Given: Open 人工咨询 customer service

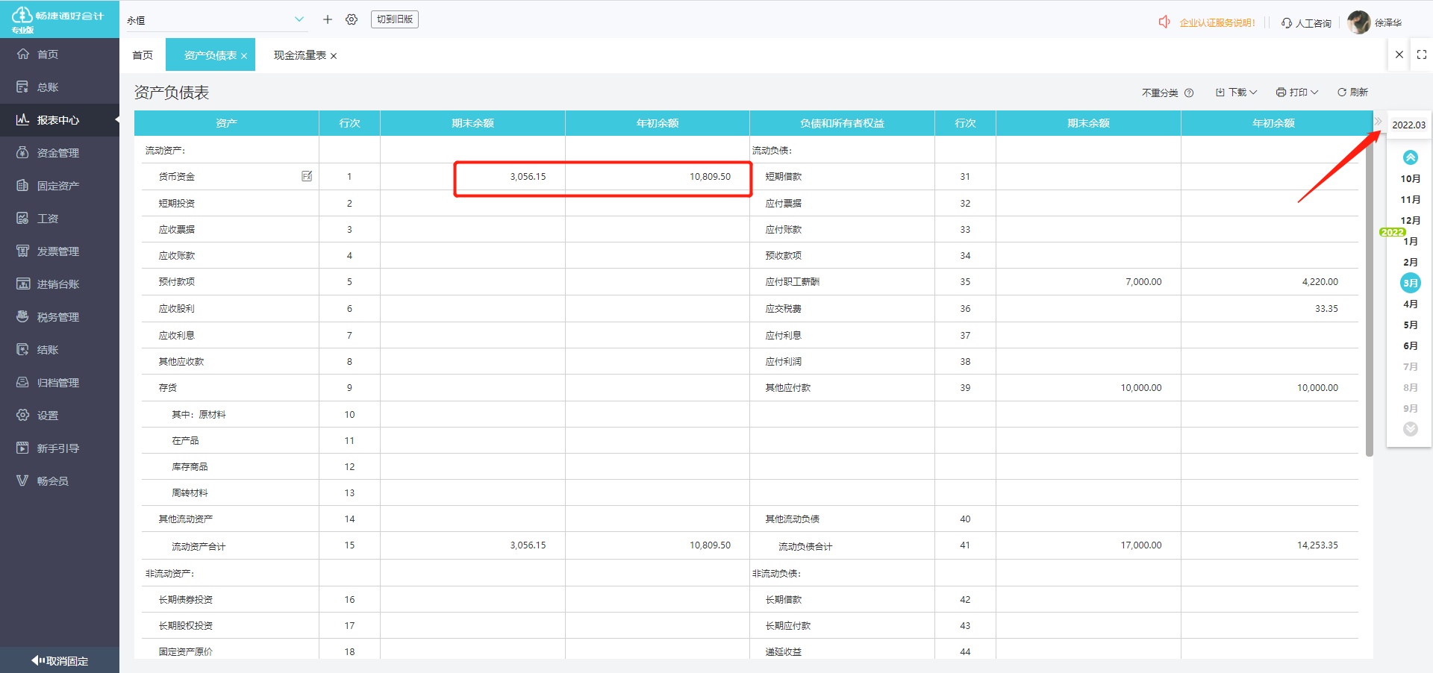Looking at the screenshot, I should (x=1307, y=23).
